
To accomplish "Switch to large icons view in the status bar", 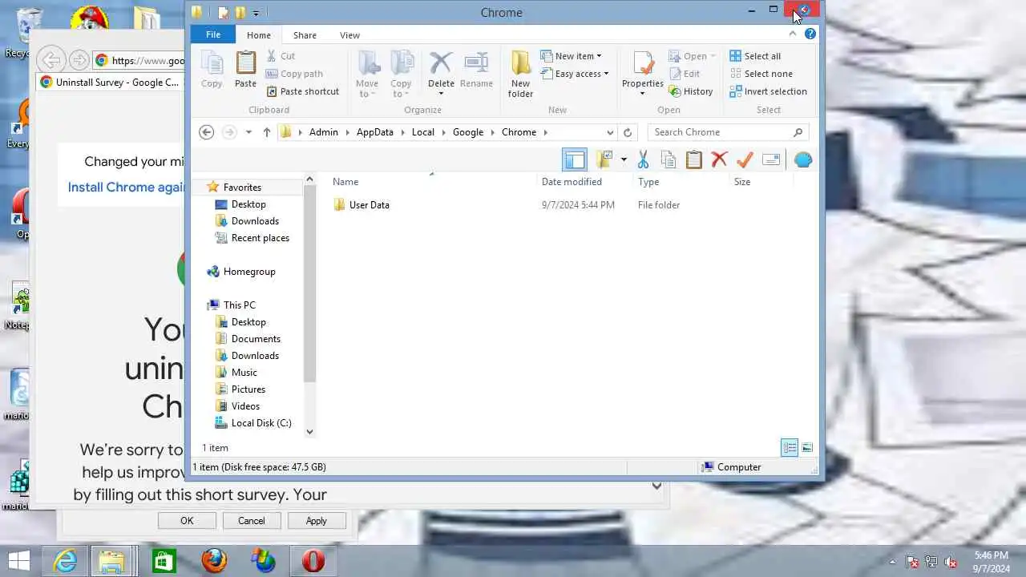I will (x=807, y=447).
